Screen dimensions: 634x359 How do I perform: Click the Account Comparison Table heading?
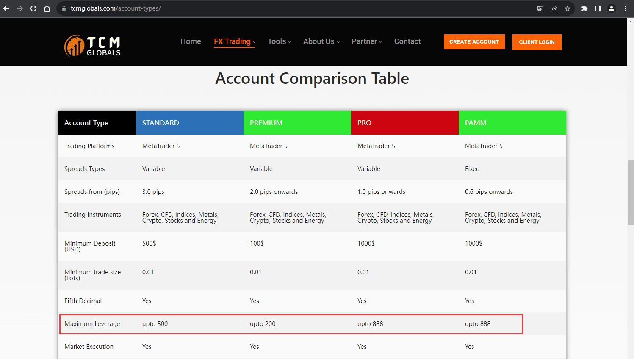click(x=312, y=79)
